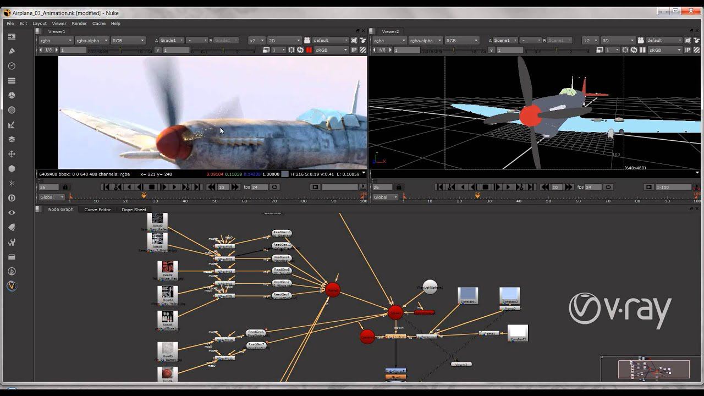Jump to first frame in Viewer1
Image resolution: width=704 pixels, height=396 pixels.
click(106, 187)
